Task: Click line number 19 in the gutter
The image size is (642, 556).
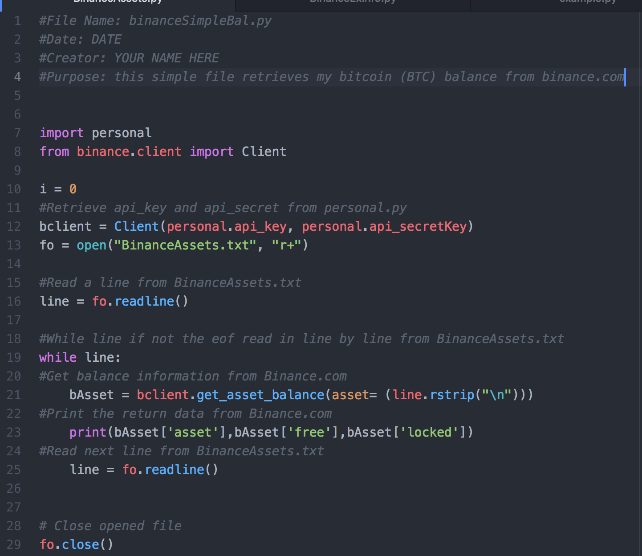Action: [x=14, y=358]
